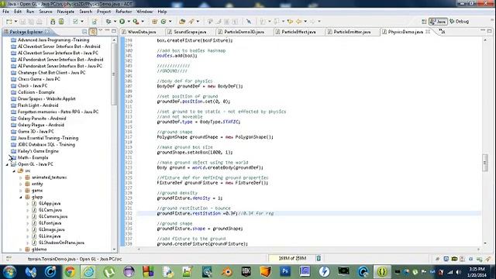Expand the GLApp.java node
Screen dimensions: 496x279
[x=28, y=204]
